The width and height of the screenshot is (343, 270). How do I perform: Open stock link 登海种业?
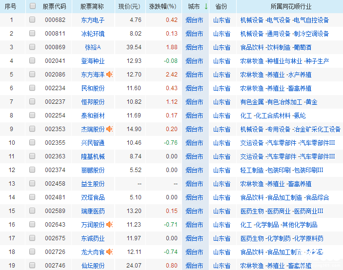[x=93, y=61]
